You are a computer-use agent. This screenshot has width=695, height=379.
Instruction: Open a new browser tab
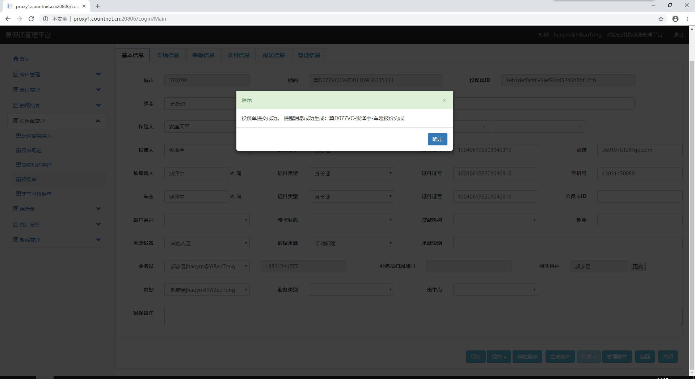98,6
